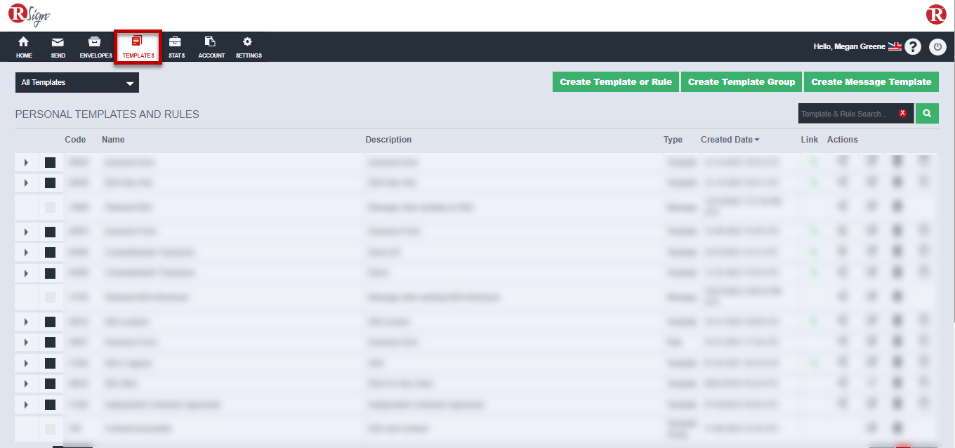Tick the topmost row's dark checkbox
This screenshot has height=448, width=955.
click(x=50, y=162)
